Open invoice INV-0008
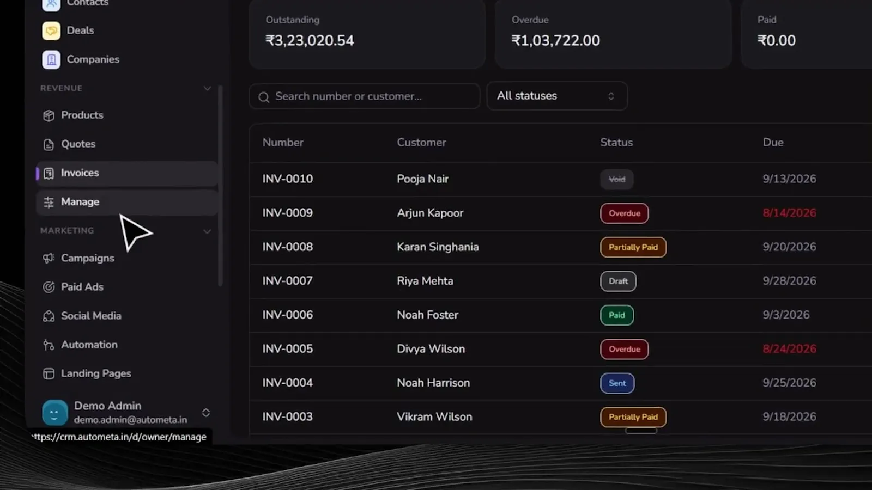Image resolution: width=872 pixels, height=490 pixels. pos(288,247)
